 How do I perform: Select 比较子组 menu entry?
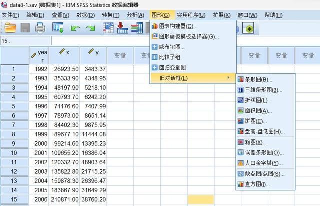point(193,57)
